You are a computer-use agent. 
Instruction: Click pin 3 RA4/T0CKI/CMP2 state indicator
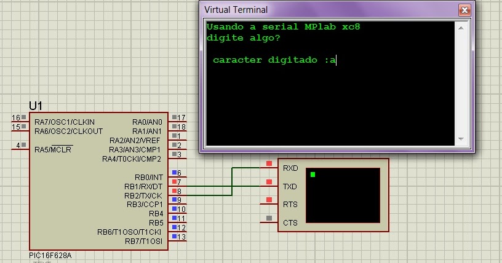[175, 154]
